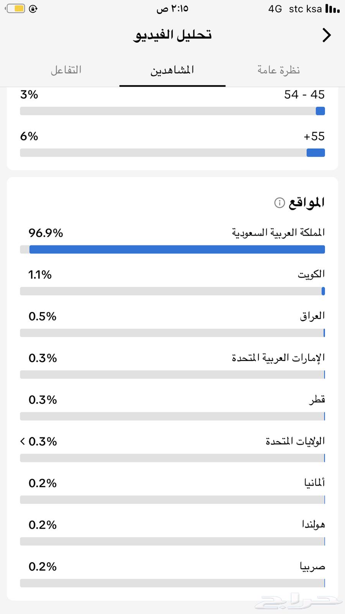Tap the 55+ age group progress bar
Image resolution: width=345 pixels, height=614 pixels.
point(172,152)
